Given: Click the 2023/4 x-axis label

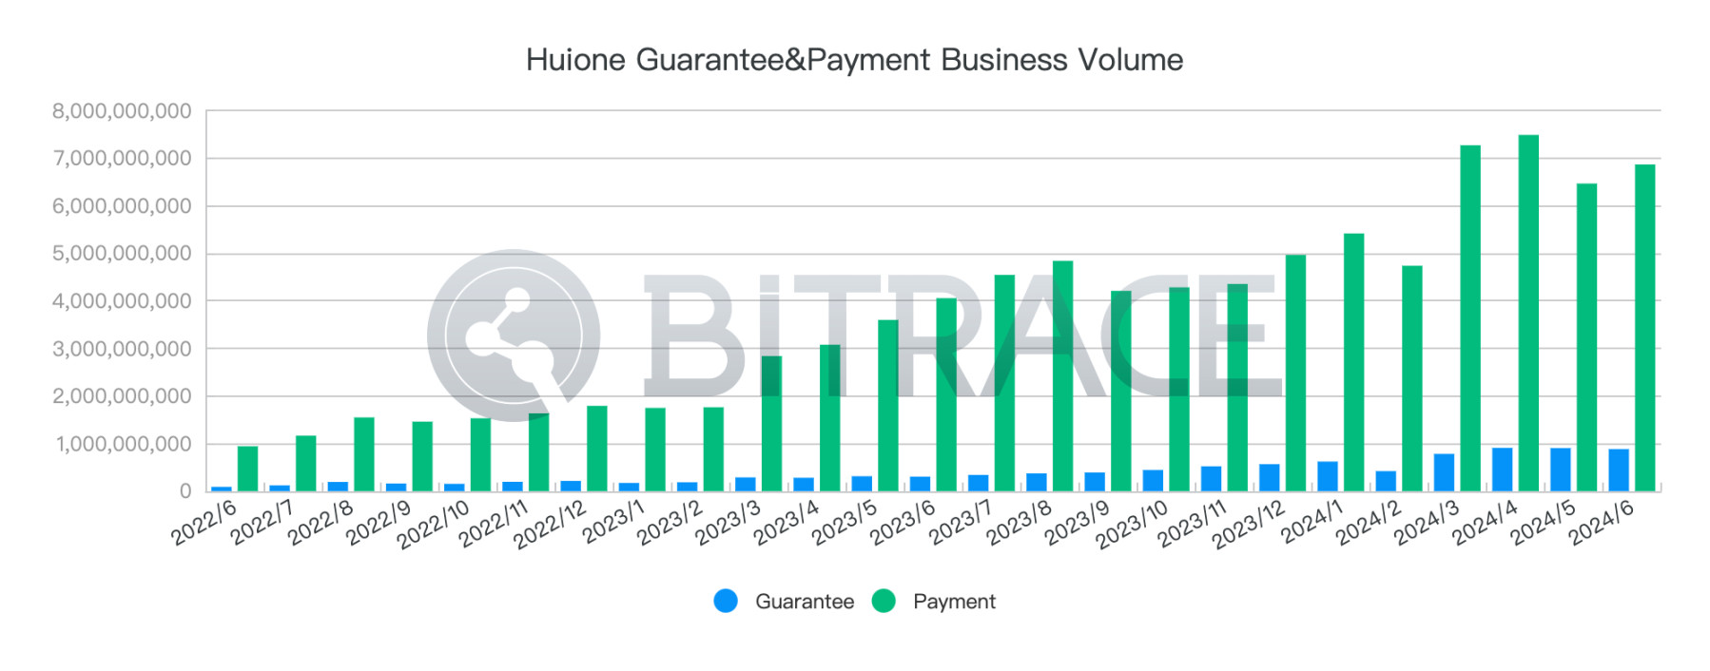Looking at the screenshot, I should click(x=786, y=522).
